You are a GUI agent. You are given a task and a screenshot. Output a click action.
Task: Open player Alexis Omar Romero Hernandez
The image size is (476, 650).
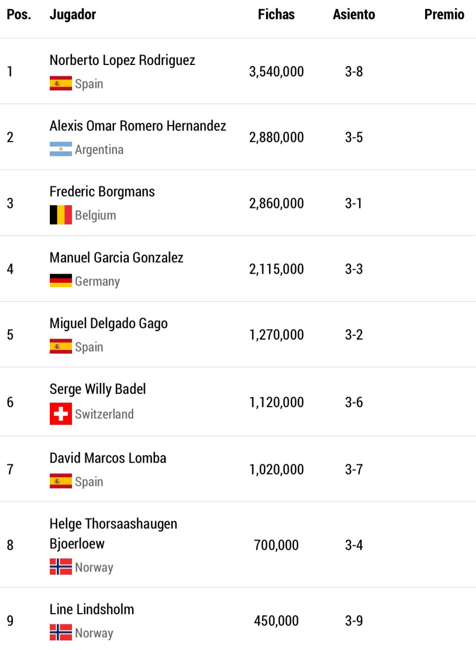point(138,126)
